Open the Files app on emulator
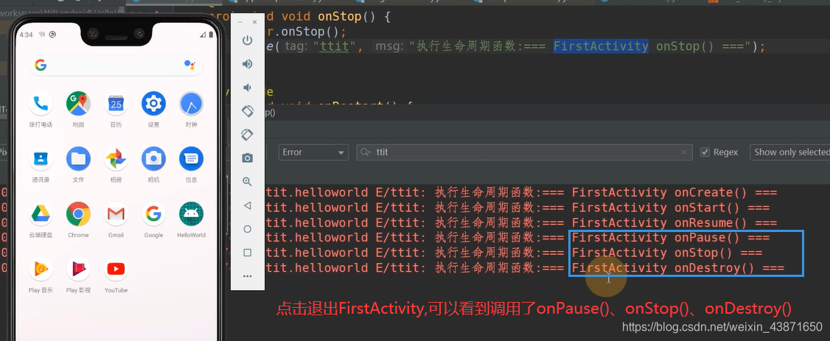 tap(78, 158)
